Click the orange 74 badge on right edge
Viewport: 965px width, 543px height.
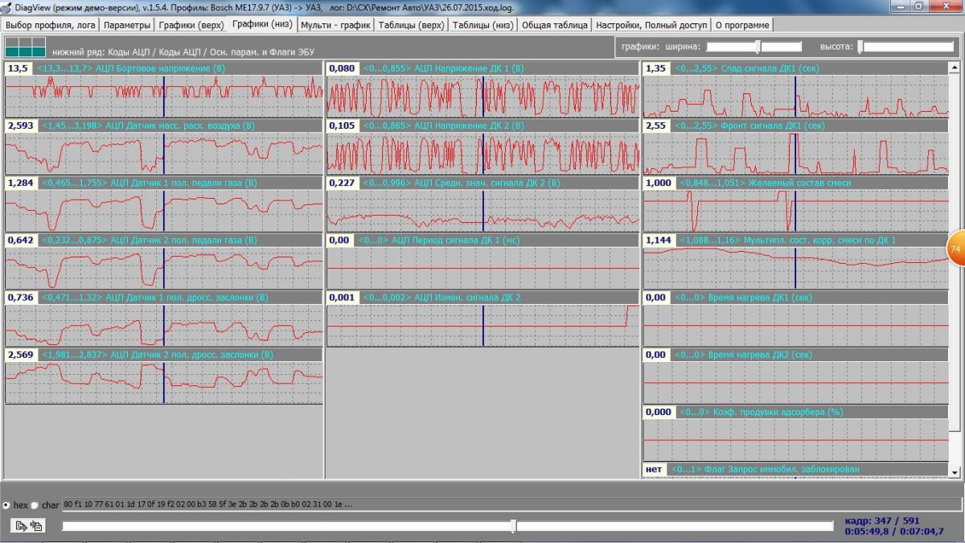coord(955,249)
